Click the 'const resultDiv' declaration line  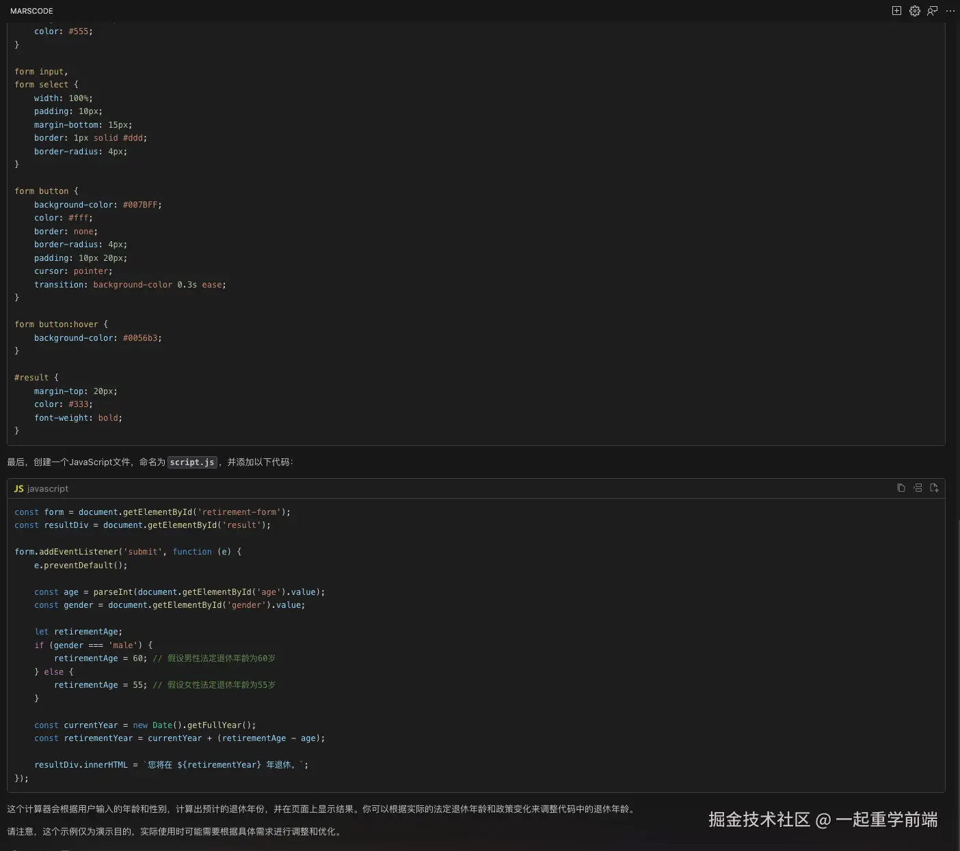point(142,525)
